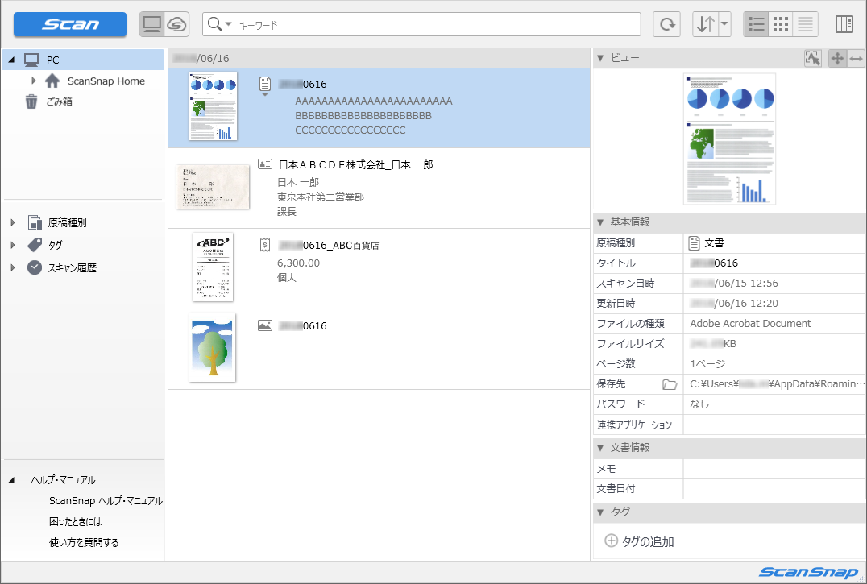Open the sort options dropdown arrow
The height and width of the screenshot is (584, 867).
(724, 24)
